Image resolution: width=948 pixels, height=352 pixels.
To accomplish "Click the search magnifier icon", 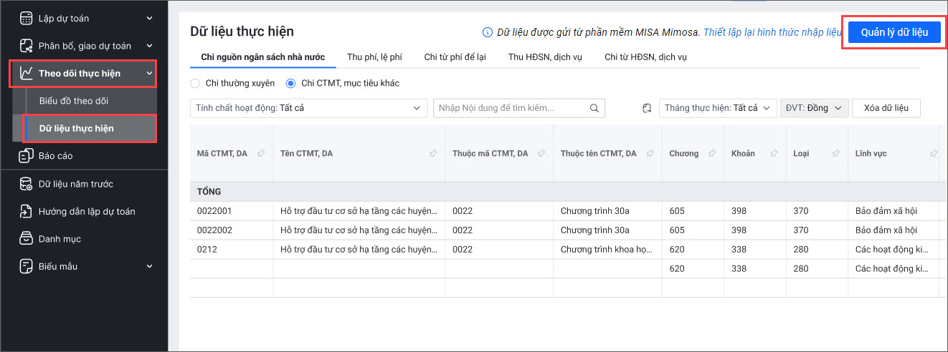I will (x=594, y=108).
